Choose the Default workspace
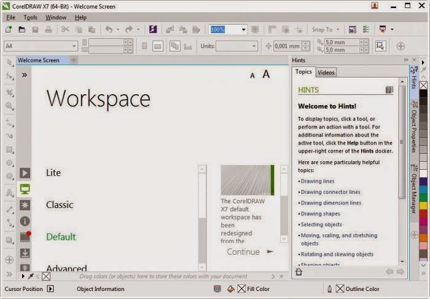 pyautogui.click(x=61, y=237)
